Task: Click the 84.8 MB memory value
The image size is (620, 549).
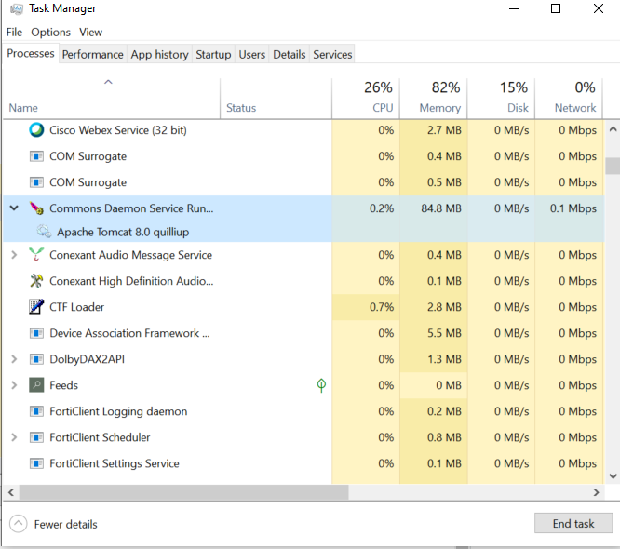Action: tap(441, 208)
